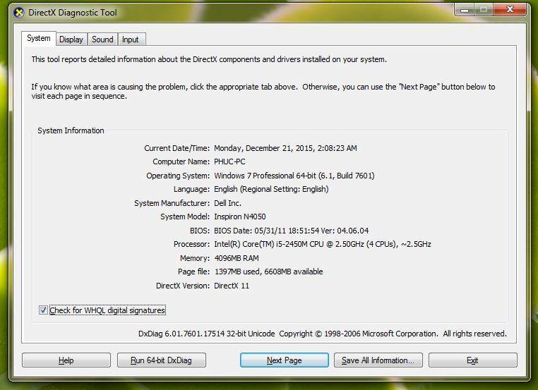The image size is (538, 390).
Task: Launch Run 64-bit DxDiag
Action: pyautogui.click(x=161, y=360)
